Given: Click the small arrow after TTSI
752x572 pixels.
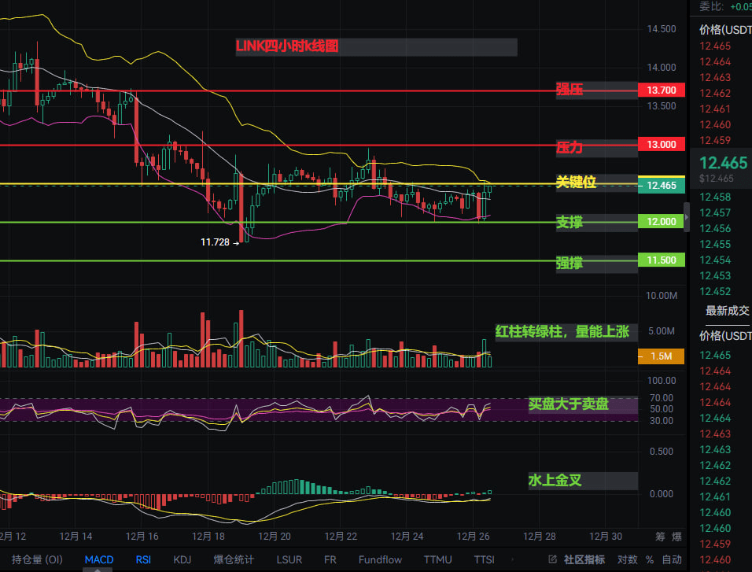Looking at the screenshot, I should click(512, 559).
